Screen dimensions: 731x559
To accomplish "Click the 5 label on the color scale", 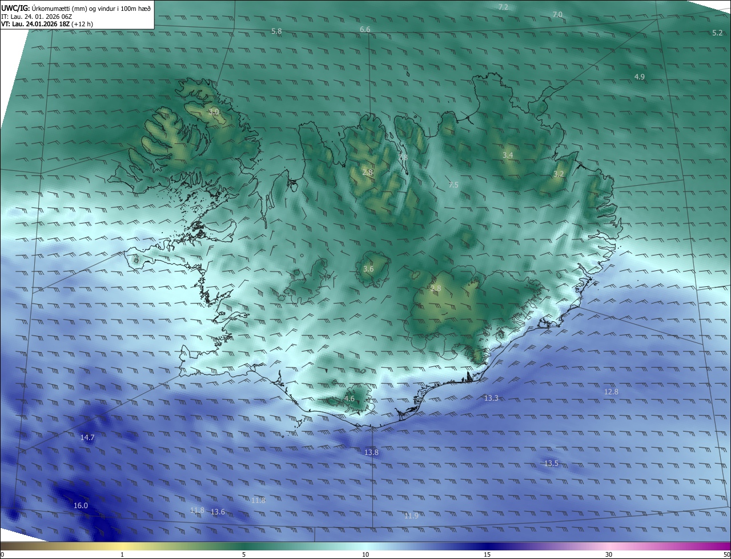I will 244,555.
